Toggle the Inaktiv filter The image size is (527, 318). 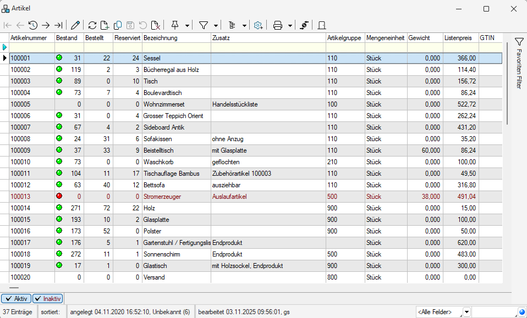[48, 298]
